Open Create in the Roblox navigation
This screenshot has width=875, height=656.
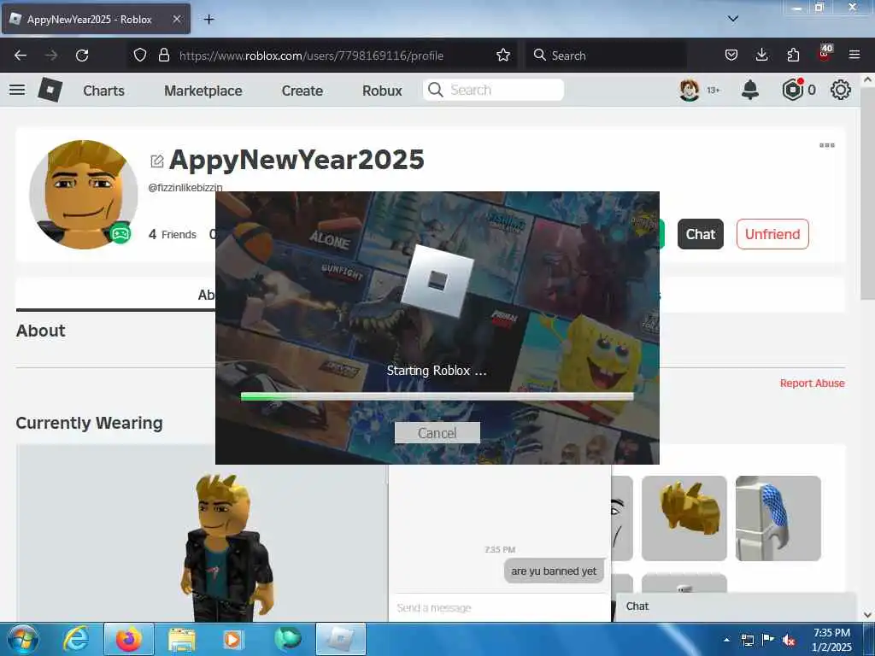coord(302,91)
